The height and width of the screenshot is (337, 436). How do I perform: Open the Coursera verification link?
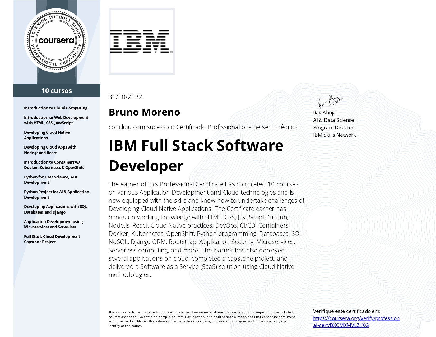356,322
